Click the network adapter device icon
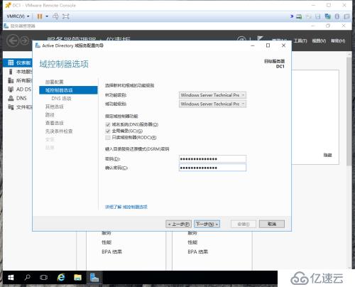This screenshot has width=355, height=287. click(x=328, y=16)
